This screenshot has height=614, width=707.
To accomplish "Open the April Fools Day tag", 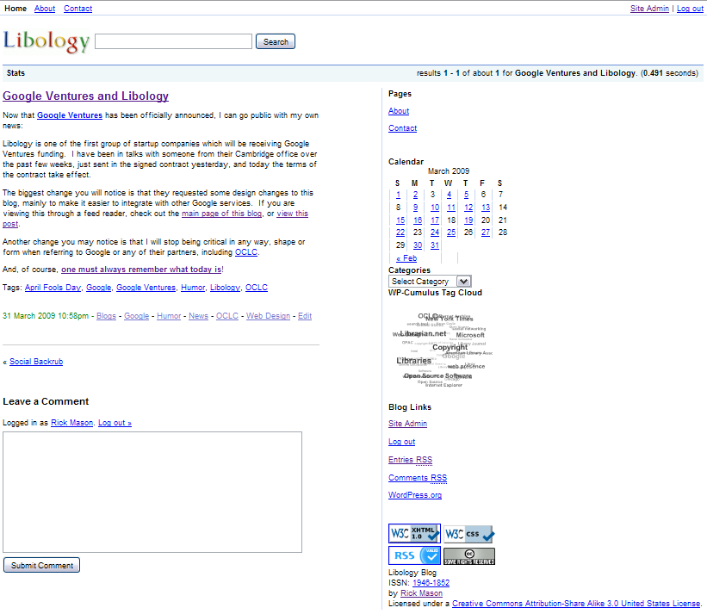I will tap(53, 287).
